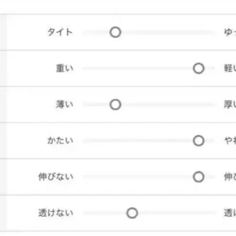This screenshot has height=236, width=236.
Task: Click the かたい label
Action: click(60, 141)
